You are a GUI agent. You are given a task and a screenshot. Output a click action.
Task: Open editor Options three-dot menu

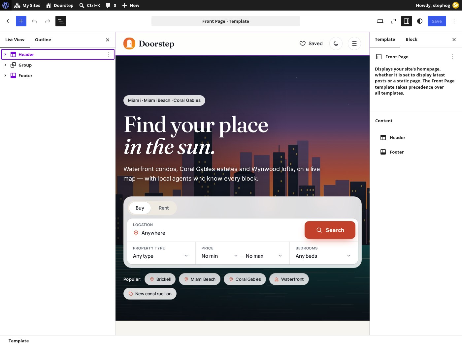click(x=454, y=21)
